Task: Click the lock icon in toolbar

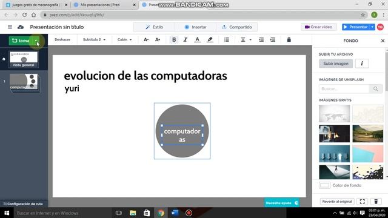Action: 289,39
